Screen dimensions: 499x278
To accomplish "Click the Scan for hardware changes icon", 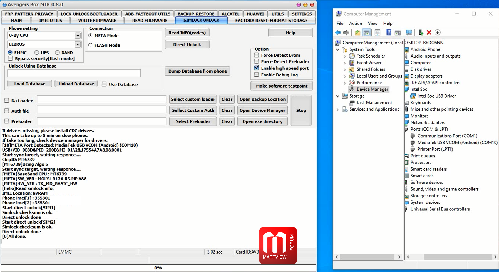I will [409, 33].
